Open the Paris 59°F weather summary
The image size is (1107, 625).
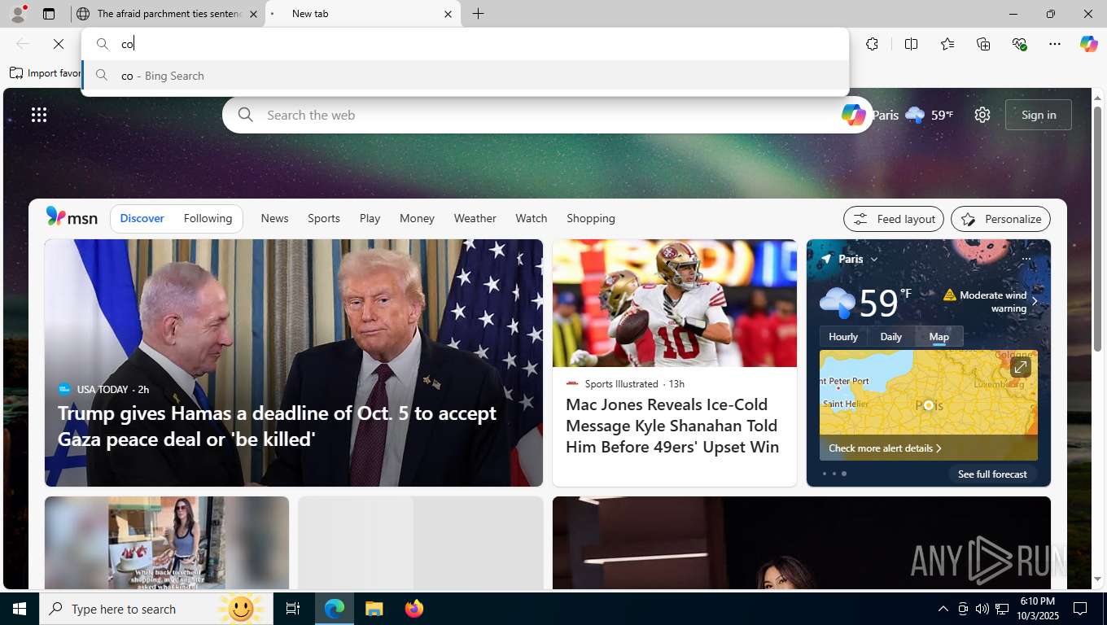click(912, 115)
